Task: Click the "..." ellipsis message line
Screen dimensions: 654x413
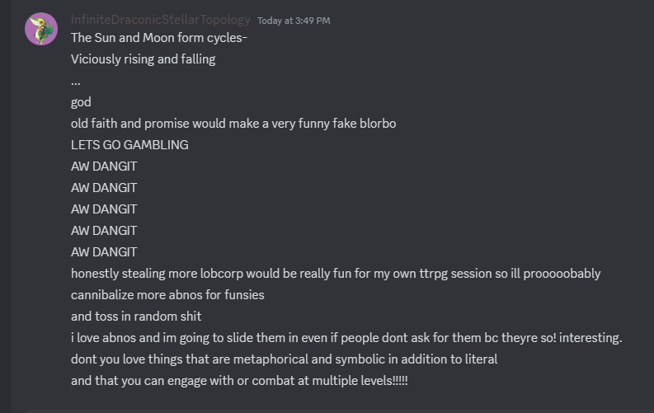Action: coord(76,81)
